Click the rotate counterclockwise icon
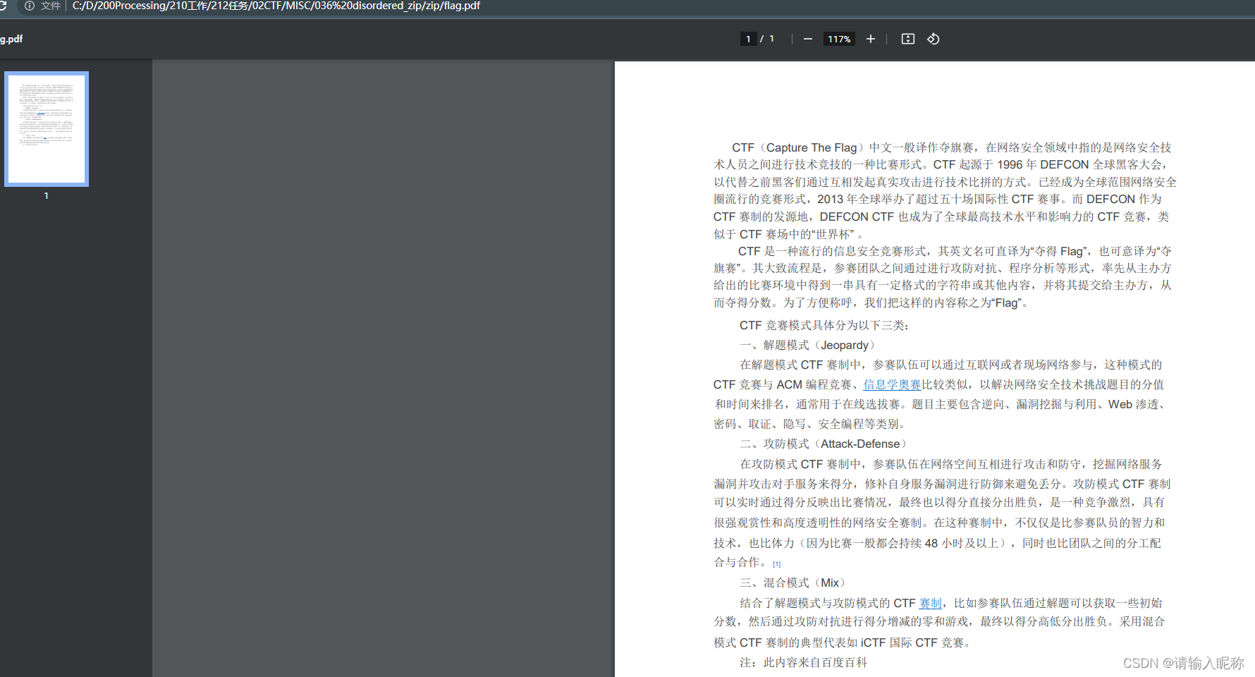 933,39
